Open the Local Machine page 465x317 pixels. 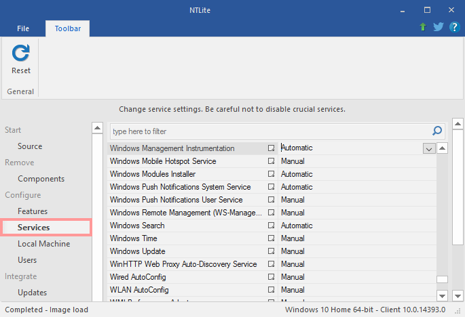44,244
